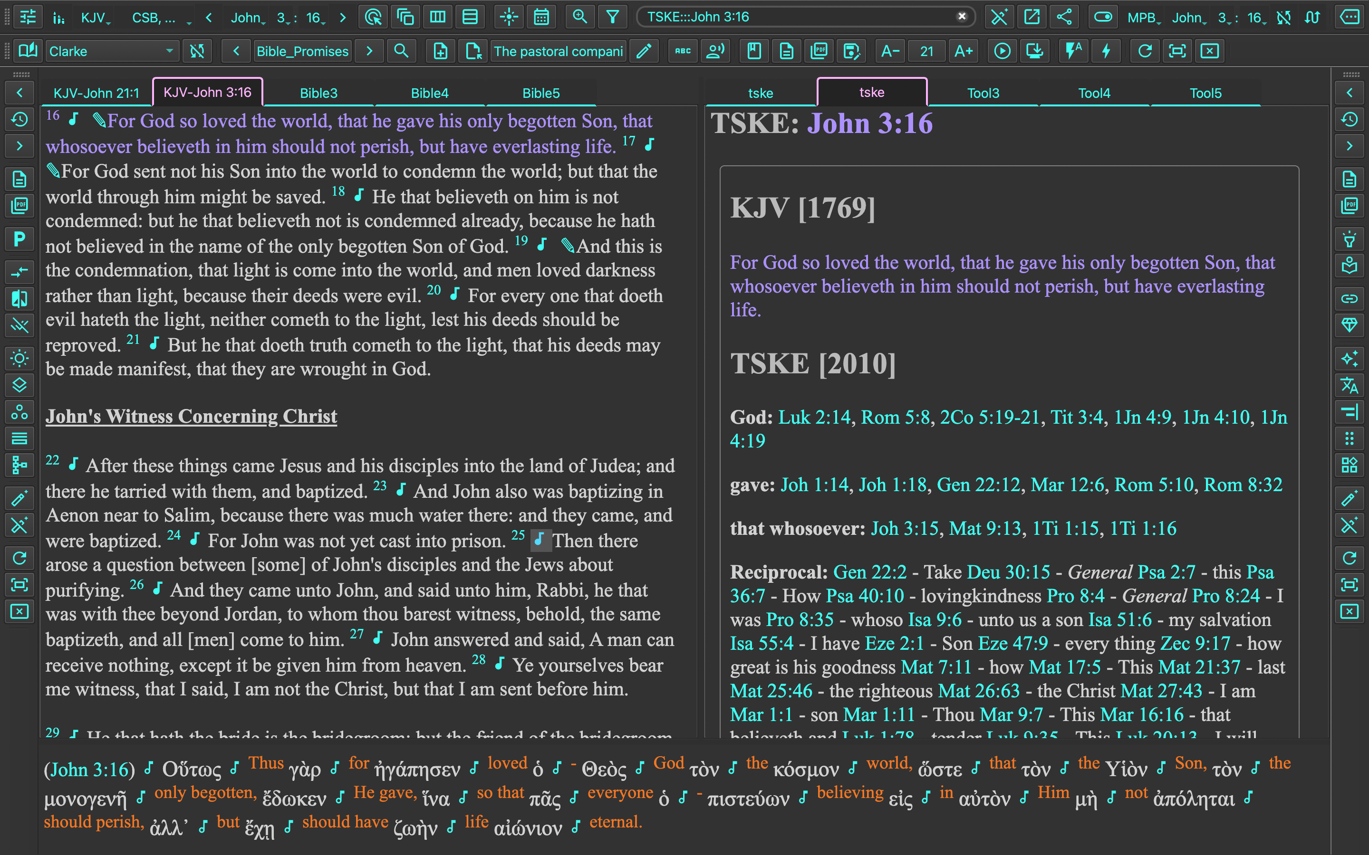This screenshot has width=1369, height=855.
Task: Toggle the swap arrows icon at top right
Action: click(1312, 18)
